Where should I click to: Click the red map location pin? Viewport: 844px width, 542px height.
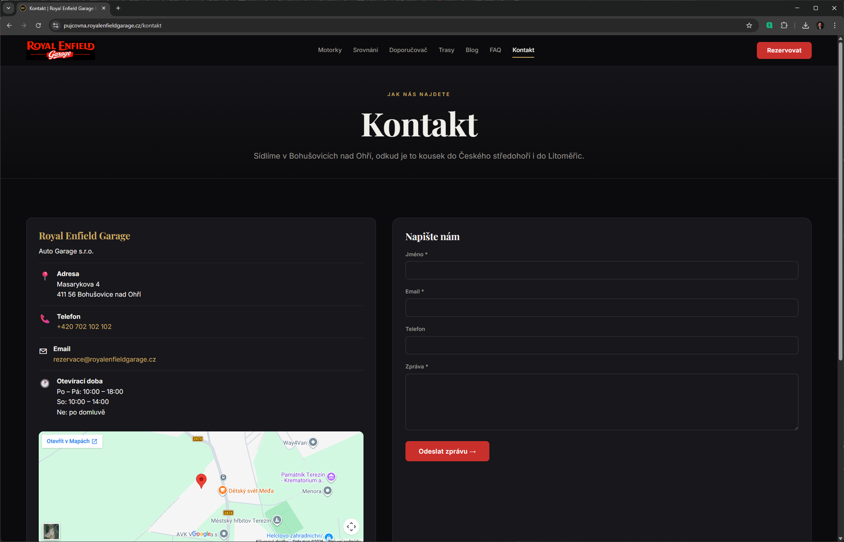tap(201, 480)
